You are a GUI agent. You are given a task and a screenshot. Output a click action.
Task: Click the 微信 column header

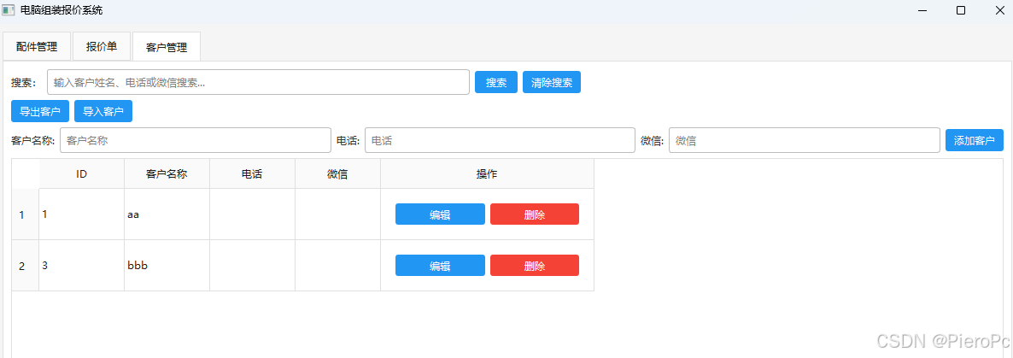point(337,173)
